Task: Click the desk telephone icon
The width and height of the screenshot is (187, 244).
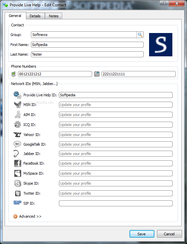Action: point(97,74)
